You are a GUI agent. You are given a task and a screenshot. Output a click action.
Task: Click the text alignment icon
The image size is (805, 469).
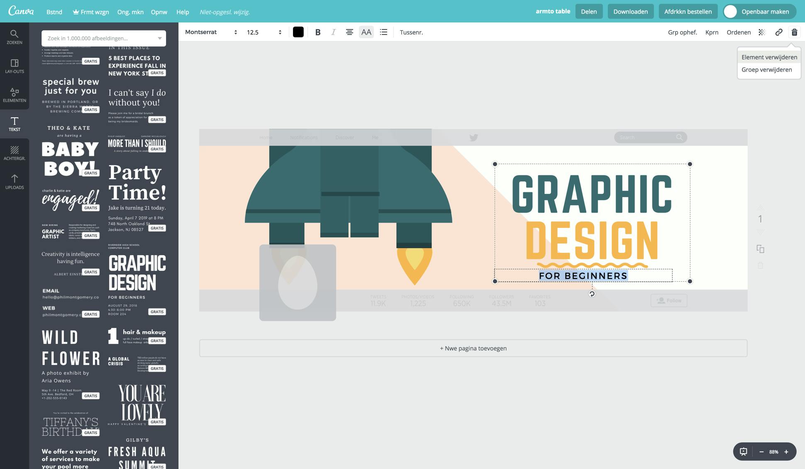coord(349,32)
